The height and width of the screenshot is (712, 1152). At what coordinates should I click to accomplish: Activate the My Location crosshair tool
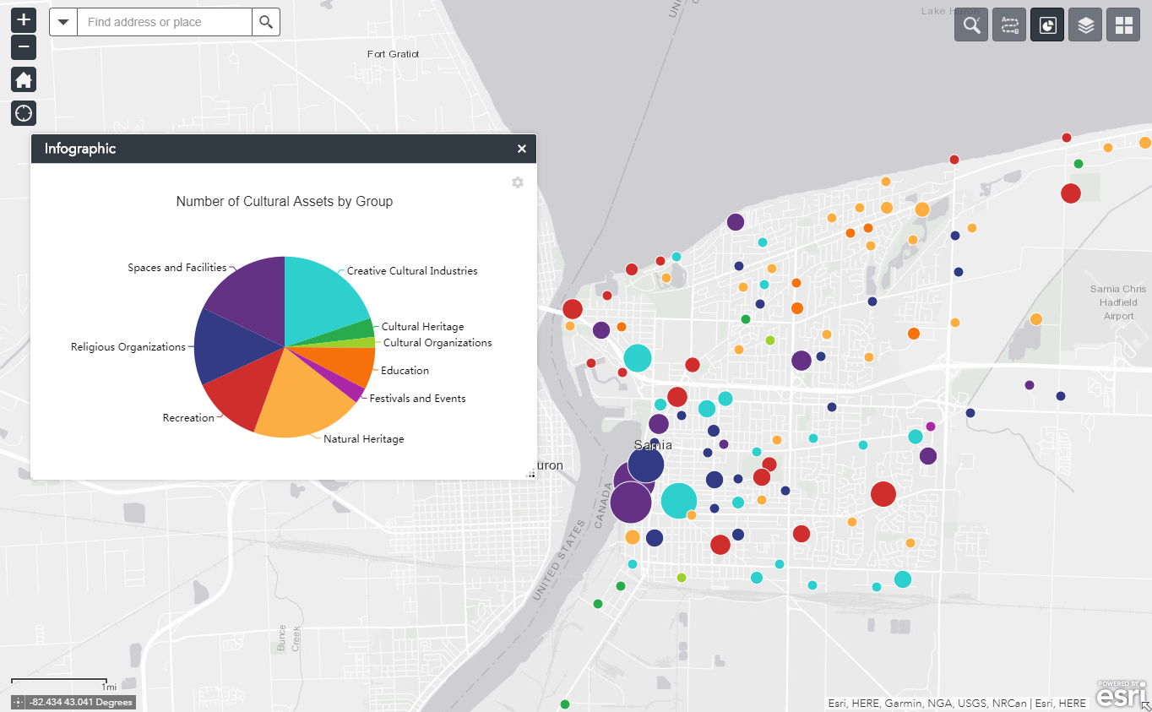pyautogui.click(x=23, y=112)
